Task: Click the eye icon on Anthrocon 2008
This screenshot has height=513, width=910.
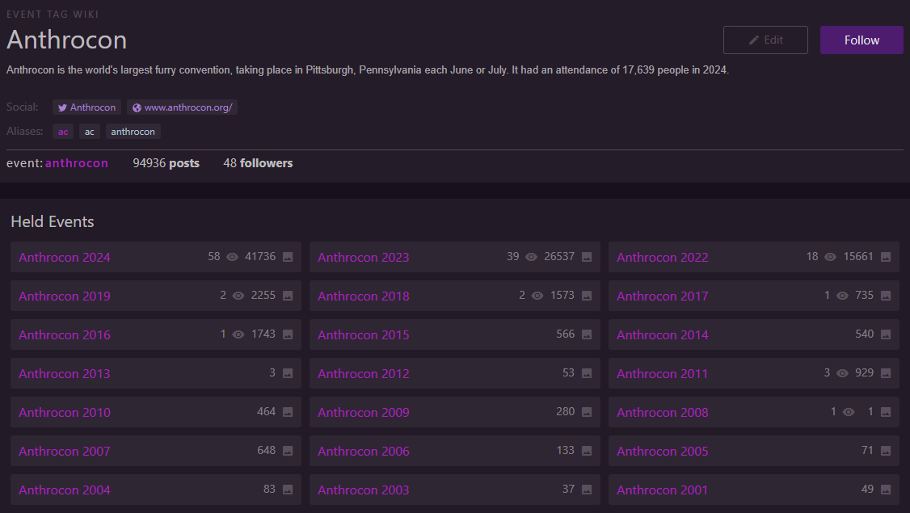Action: [x=849, y=412]
